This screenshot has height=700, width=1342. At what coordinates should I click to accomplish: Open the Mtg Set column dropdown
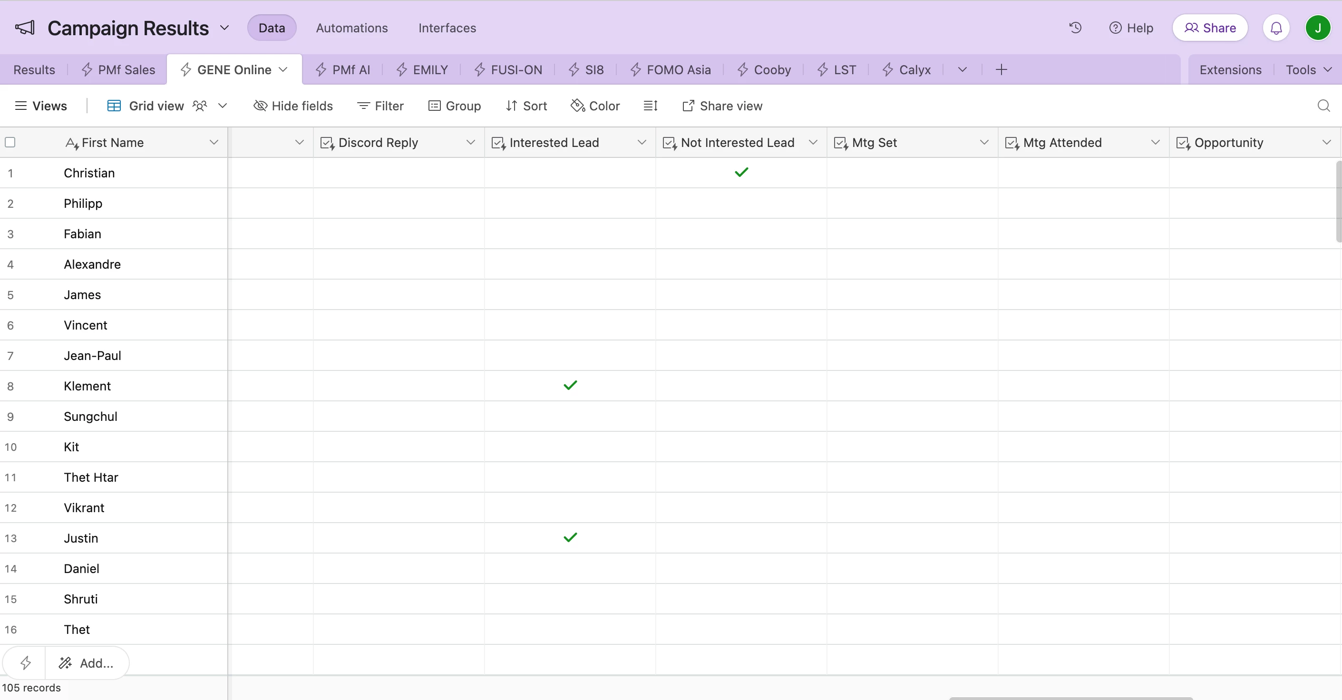(983, 142)
